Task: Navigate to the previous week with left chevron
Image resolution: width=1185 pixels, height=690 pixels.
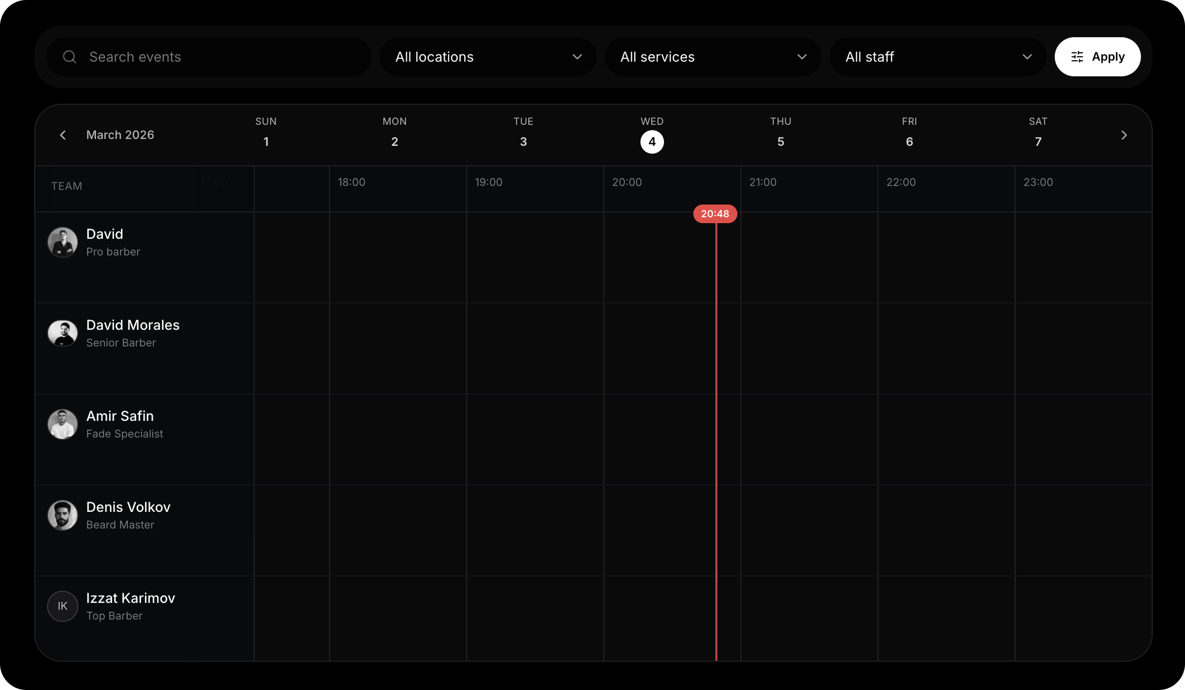Action: [x=63, y=135]
